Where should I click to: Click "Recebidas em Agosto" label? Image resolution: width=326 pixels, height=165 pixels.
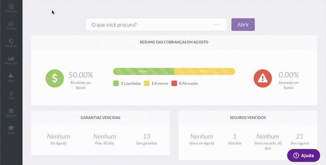click(x=81, y=85)
